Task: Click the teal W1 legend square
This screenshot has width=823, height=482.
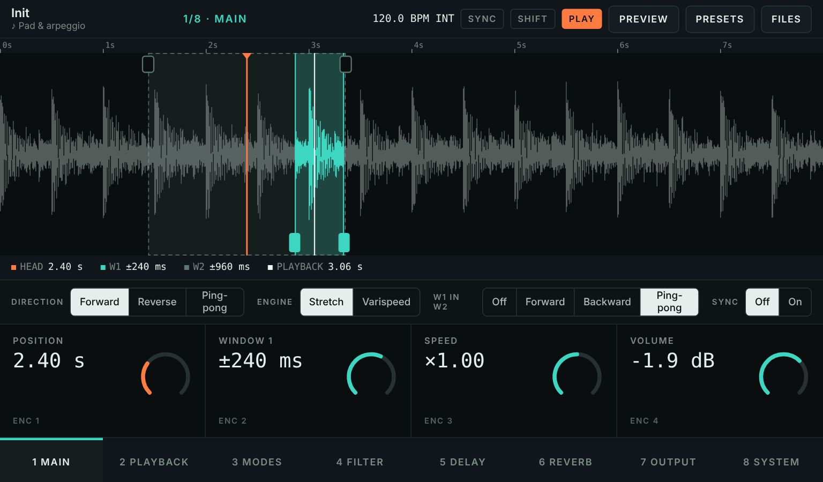Action: (x=103, y=267)
